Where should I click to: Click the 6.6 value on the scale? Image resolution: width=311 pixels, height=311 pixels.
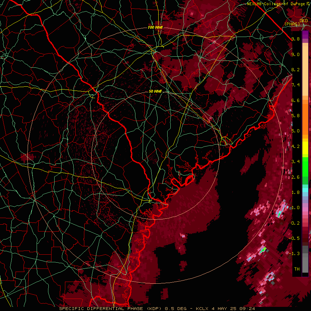pos(295,100)
